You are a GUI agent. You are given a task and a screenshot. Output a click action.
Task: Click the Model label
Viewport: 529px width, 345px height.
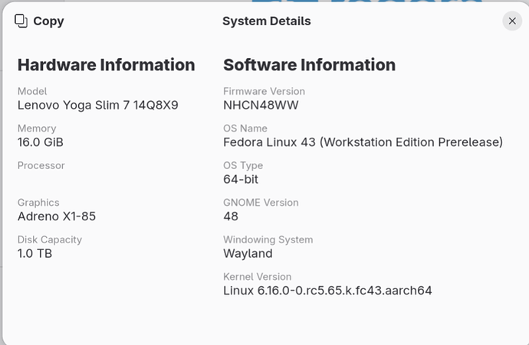[32, 91]
